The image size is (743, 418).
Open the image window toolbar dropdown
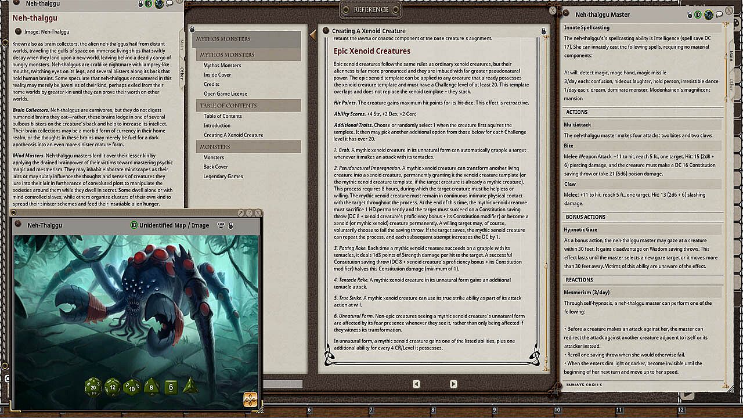pyautogui.click(x=221, y=225)
